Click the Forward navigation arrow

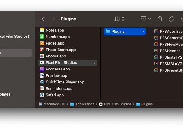[54, 19]
